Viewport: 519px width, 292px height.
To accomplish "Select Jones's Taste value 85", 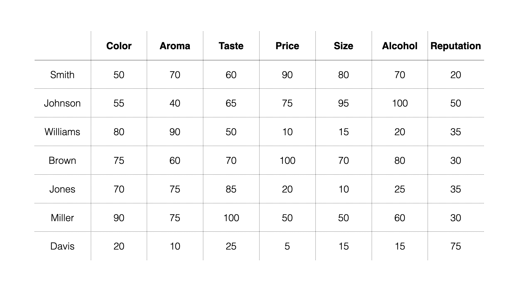I will pyautogui.click(x=231, y=189).
